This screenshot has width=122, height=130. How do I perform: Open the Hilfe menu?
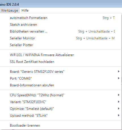[x=25, y=10]
